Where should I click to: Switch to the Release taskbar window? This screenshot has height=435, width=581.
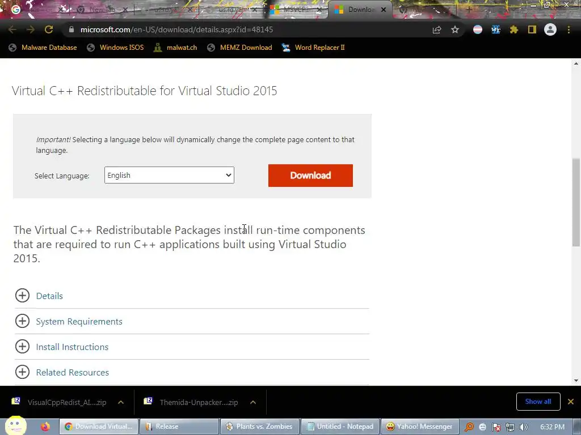179,427
